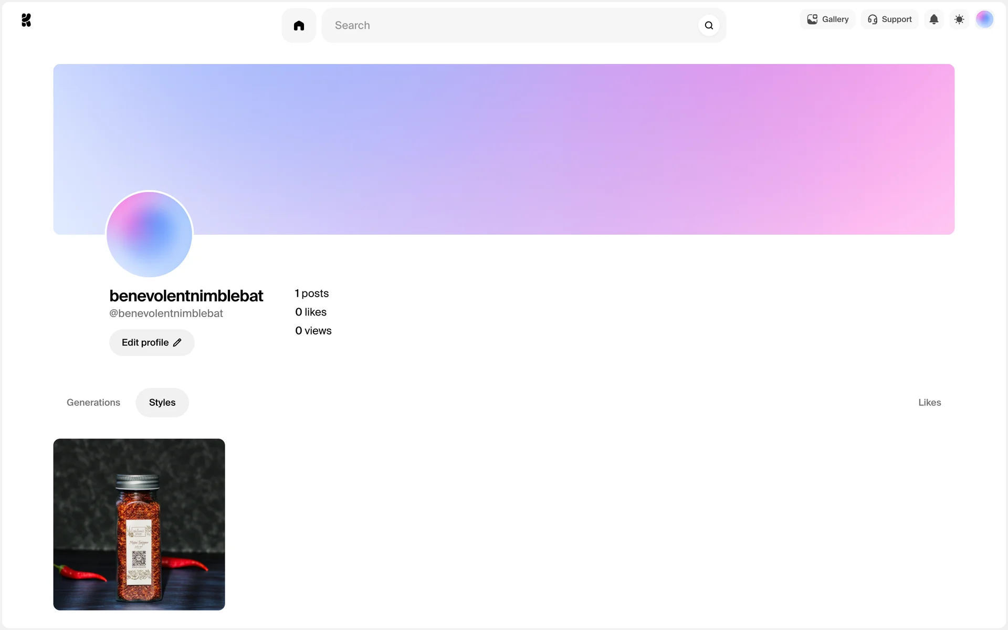Open the chili spice jar thumbnail
1008x630 pixels.
coord(139,524)
